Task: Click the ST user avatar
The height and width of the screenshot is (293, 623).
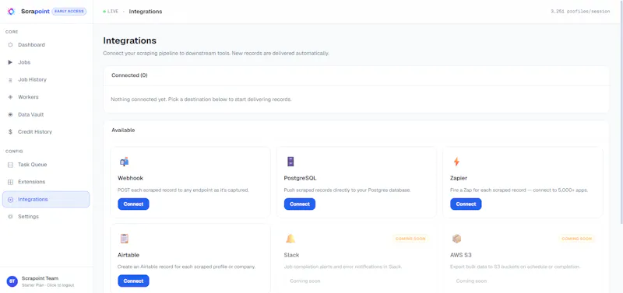Action: click(x=12, y=281)
